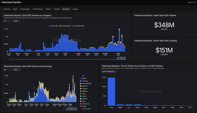Switch to the Overview tab

7,9
